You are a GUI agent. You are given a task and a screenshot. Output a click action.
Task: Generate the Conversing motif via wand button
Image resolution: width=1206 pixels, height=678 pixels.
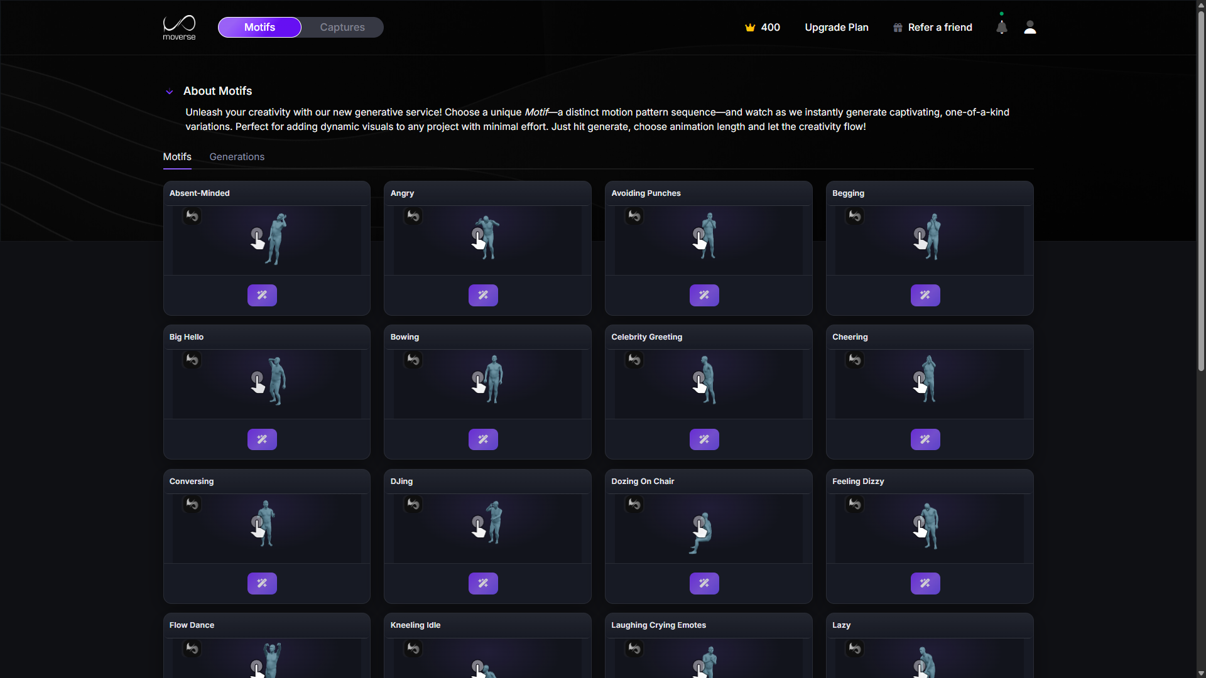pos(262,583)
